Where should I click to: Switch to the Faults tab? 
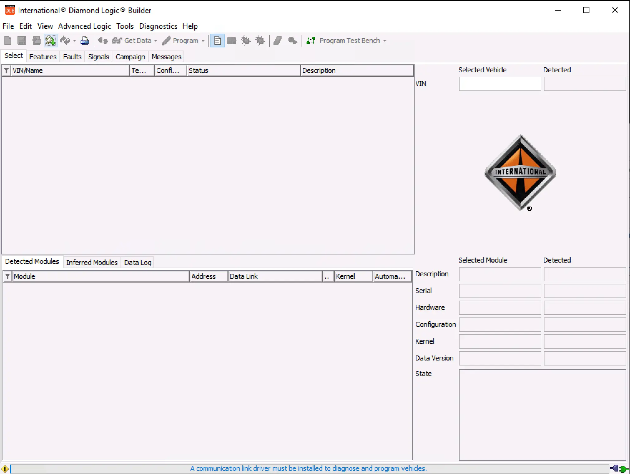pos(72,57)
